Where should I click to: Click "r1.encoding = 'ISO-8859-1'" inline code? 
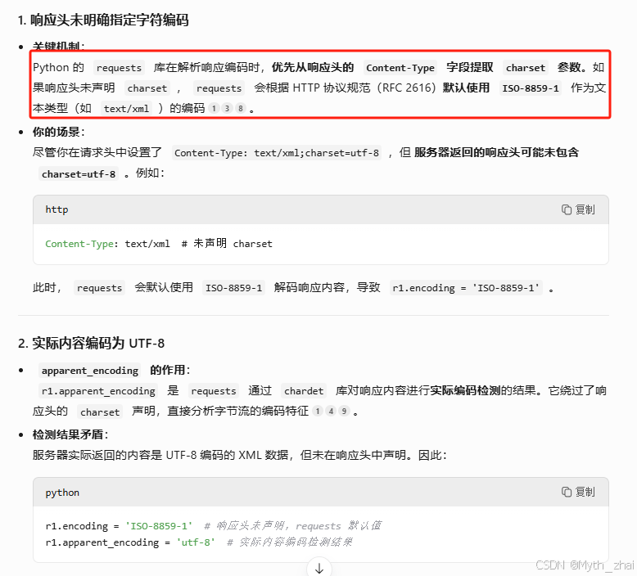coord(466,288)
